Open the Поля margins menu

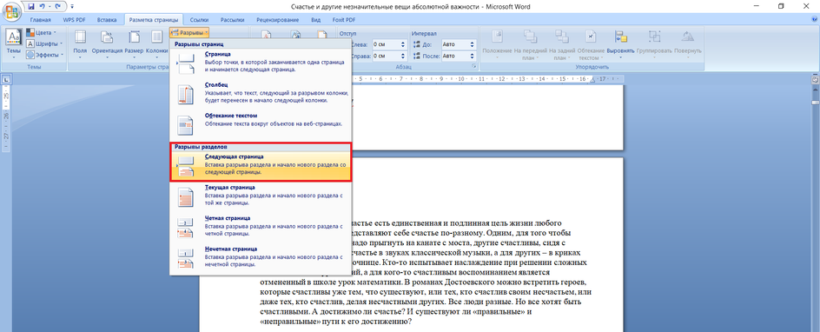(x=80, y=44)
